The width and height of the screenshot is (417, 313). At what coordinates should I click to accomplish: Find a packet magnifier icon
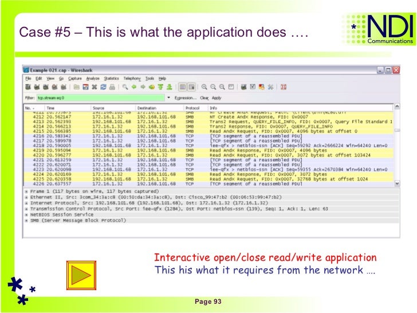tap(125, 87)
